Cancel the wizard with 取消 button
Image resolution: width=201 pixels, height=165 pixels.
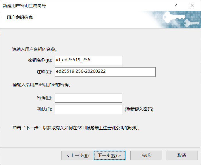tap(182, 156)
